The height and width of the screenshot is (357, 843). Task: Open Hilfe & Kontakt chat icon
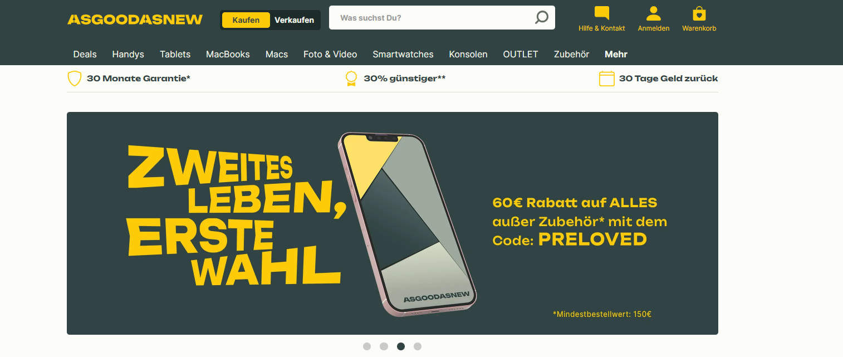pos(602,13)
